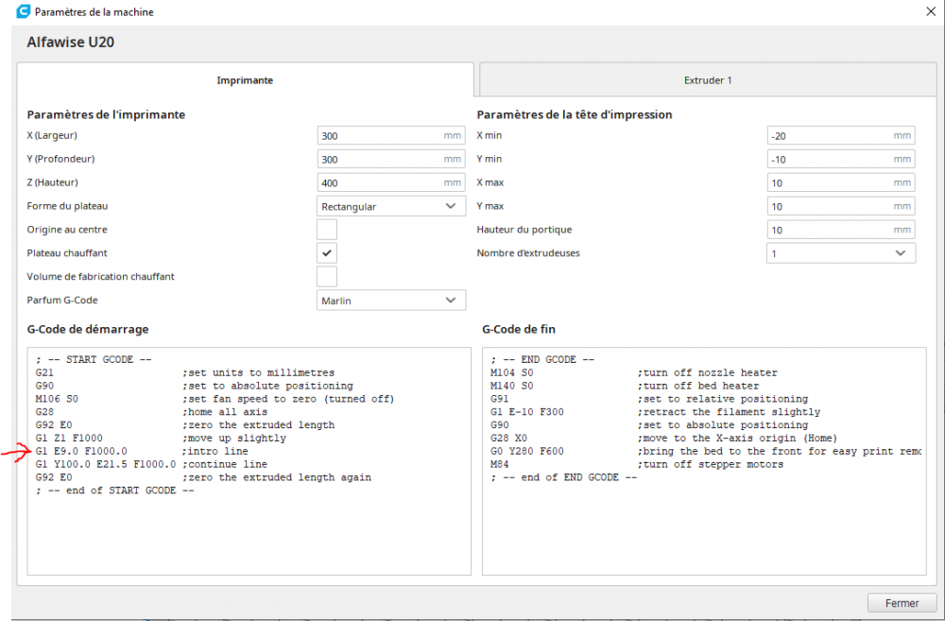The width and height of the screenshot is (945, 621).
Task: Click the G0 Y280 F600 line
Action: [x=706, y=451]
